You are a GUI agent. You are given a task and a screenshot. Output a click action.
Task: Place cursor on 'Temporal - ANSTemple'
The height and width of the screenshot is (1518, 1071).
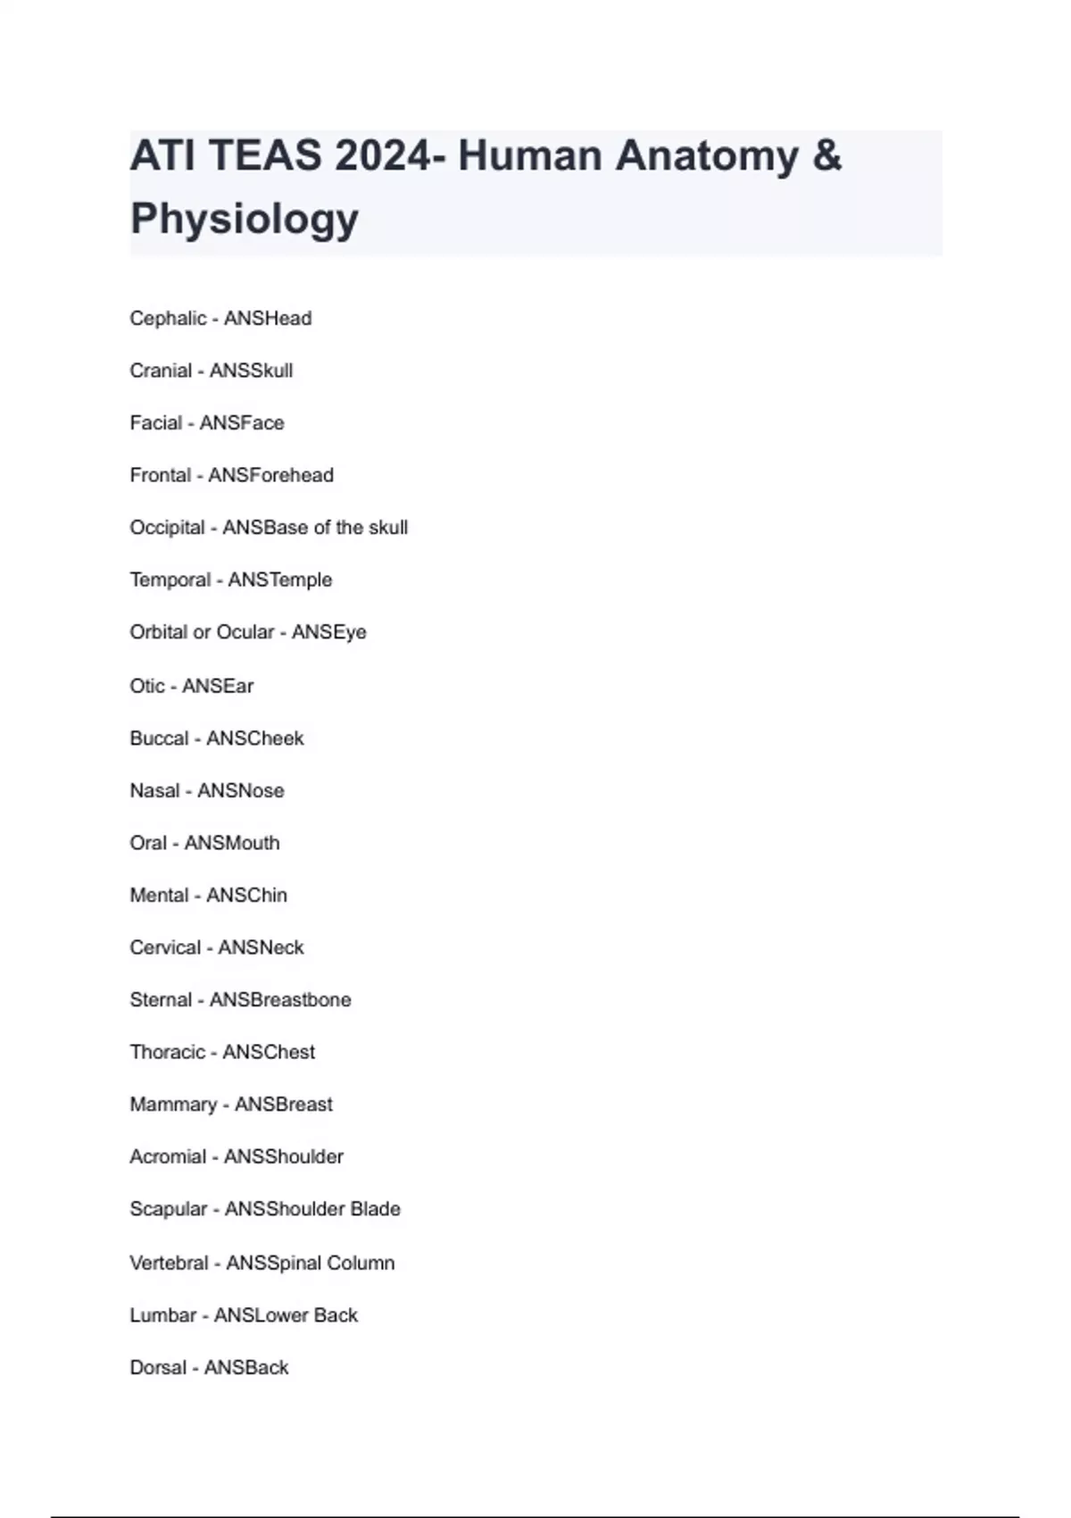(x=231, y=580)
